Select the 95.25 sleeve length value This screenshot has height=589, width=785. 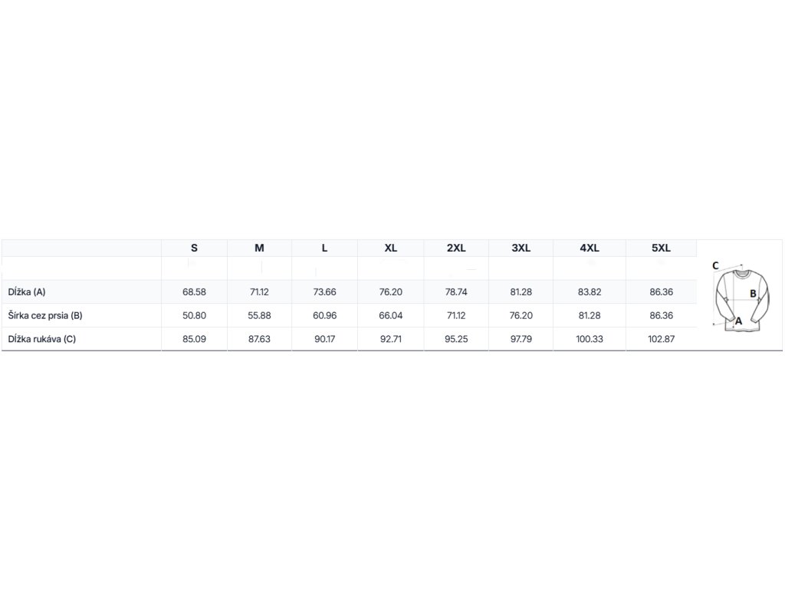click(455, 338)
